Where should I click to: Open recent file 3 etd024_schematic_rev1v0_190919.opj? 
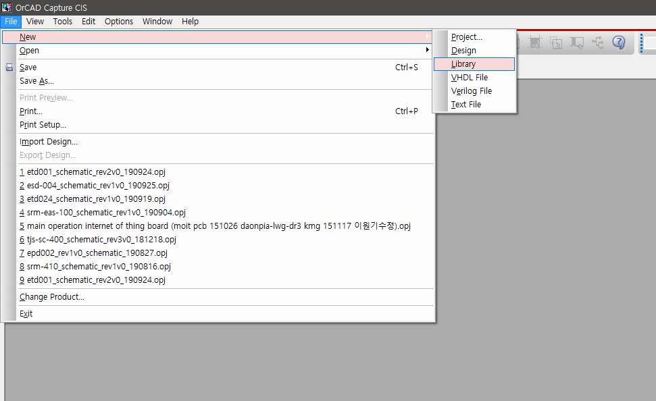218,198
